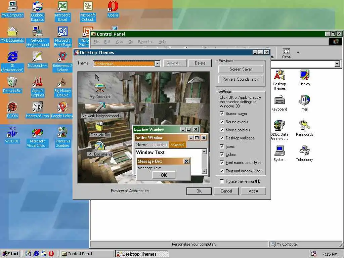Select the WOLF3D desktop shortcut
Viewport: 344px width, 258px height.
[x=12, y=135]
